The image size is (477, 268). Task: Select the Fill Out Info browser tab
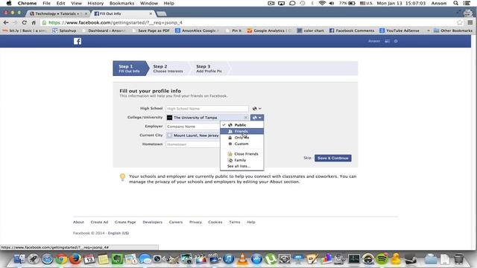(x=122, y=13)
